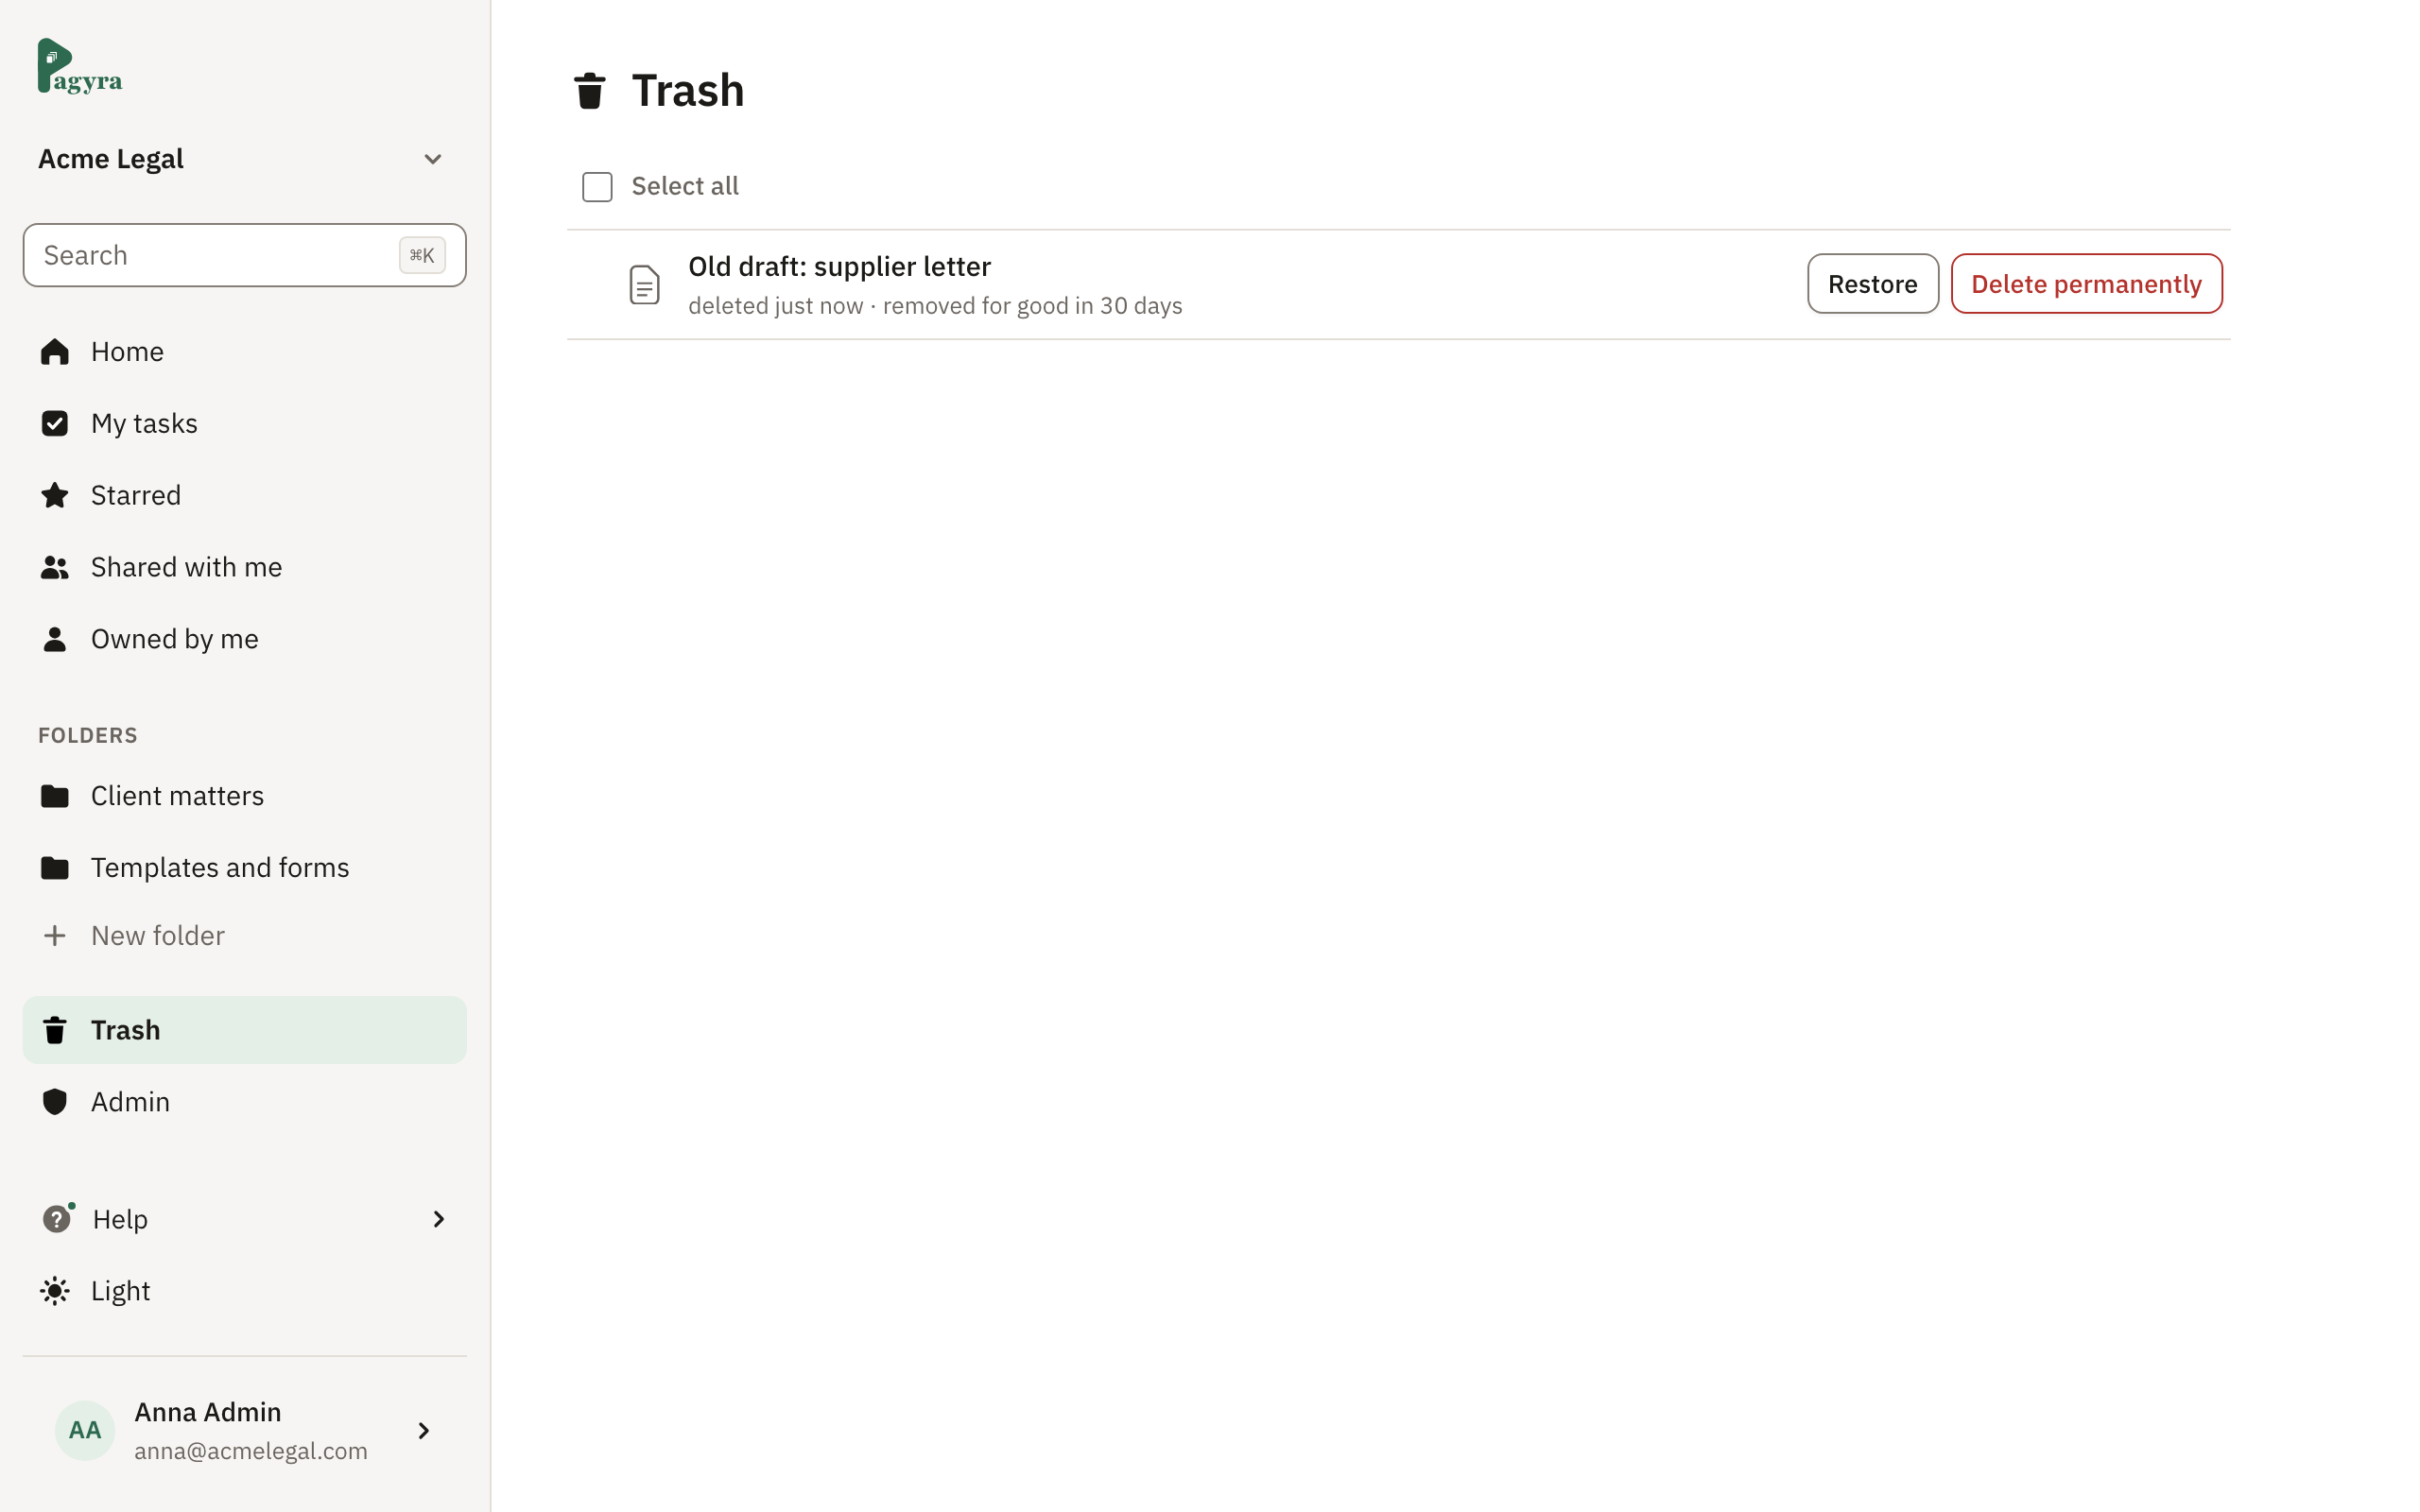Click the sidebar Trash can icon
2420x1512 pixels.
coord(55,1030)
